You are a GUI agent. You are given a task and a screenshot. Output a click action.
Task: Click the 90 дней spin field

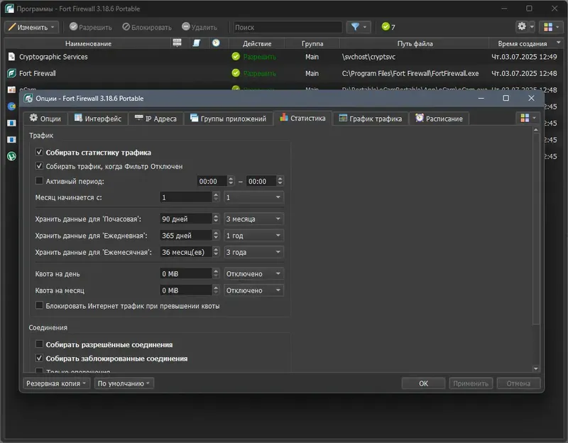(186, 219)
